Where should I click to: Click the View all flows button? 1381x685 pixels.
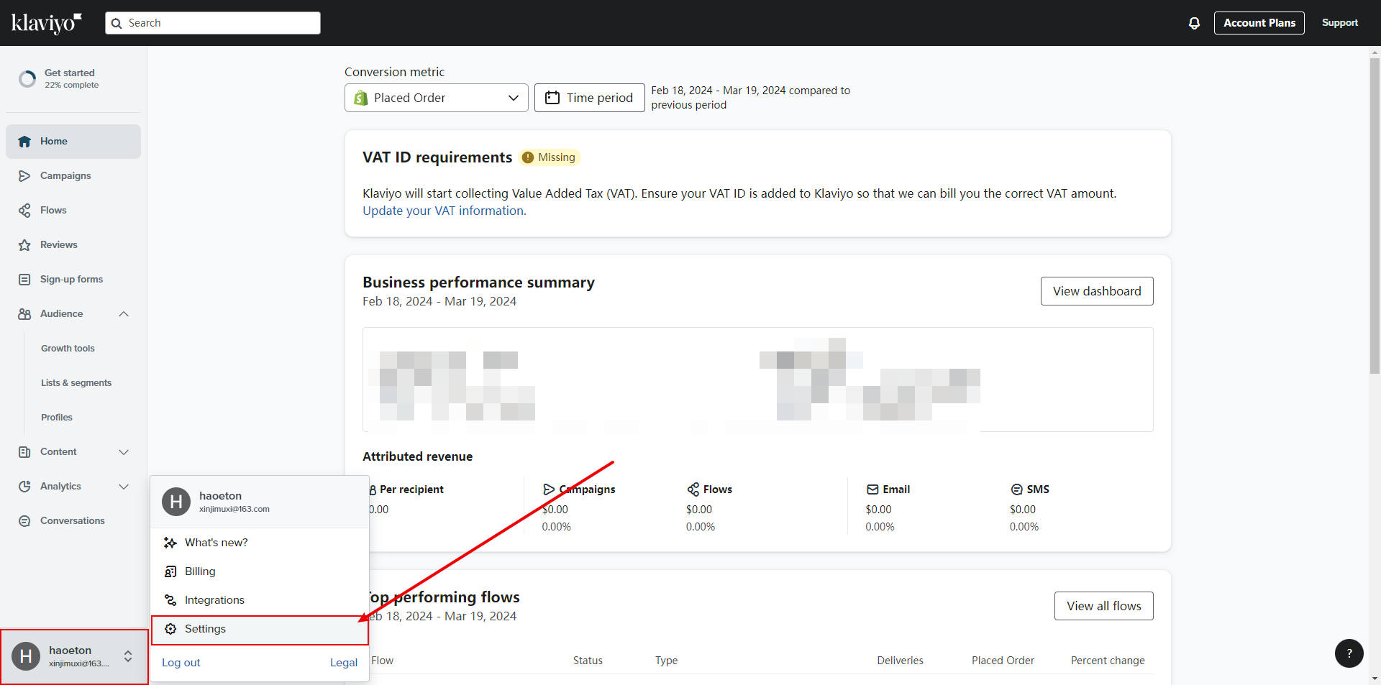coord(1104,606)
